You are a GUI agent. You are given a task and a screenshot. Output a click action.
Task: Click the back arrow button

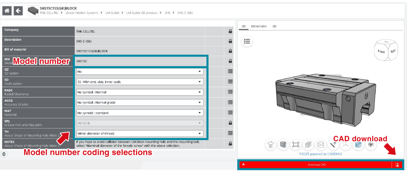[x=18, y=11]
